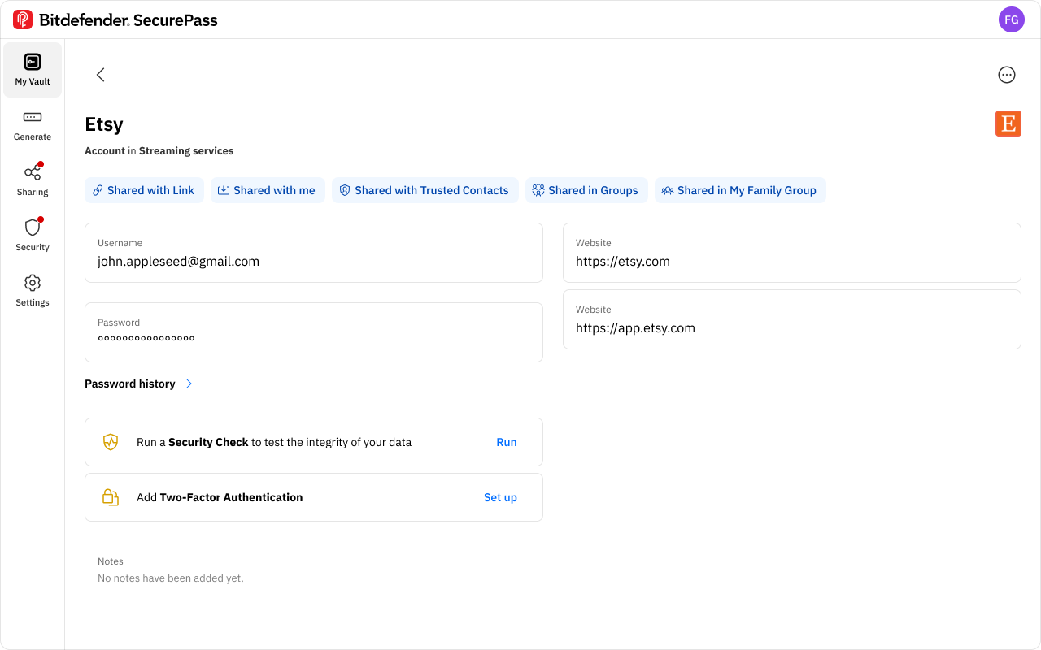Set up Two-Factor Authentication

(500, 497)
